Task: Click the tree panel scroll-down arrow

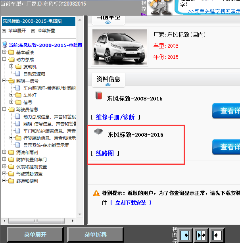Action: (80, 214)
